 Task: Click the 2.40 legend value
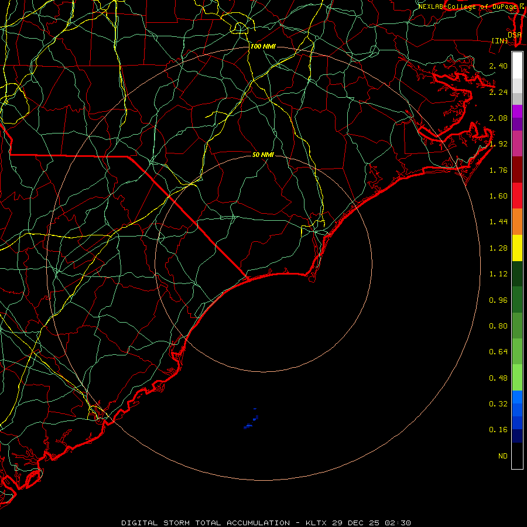coord(498,66)
